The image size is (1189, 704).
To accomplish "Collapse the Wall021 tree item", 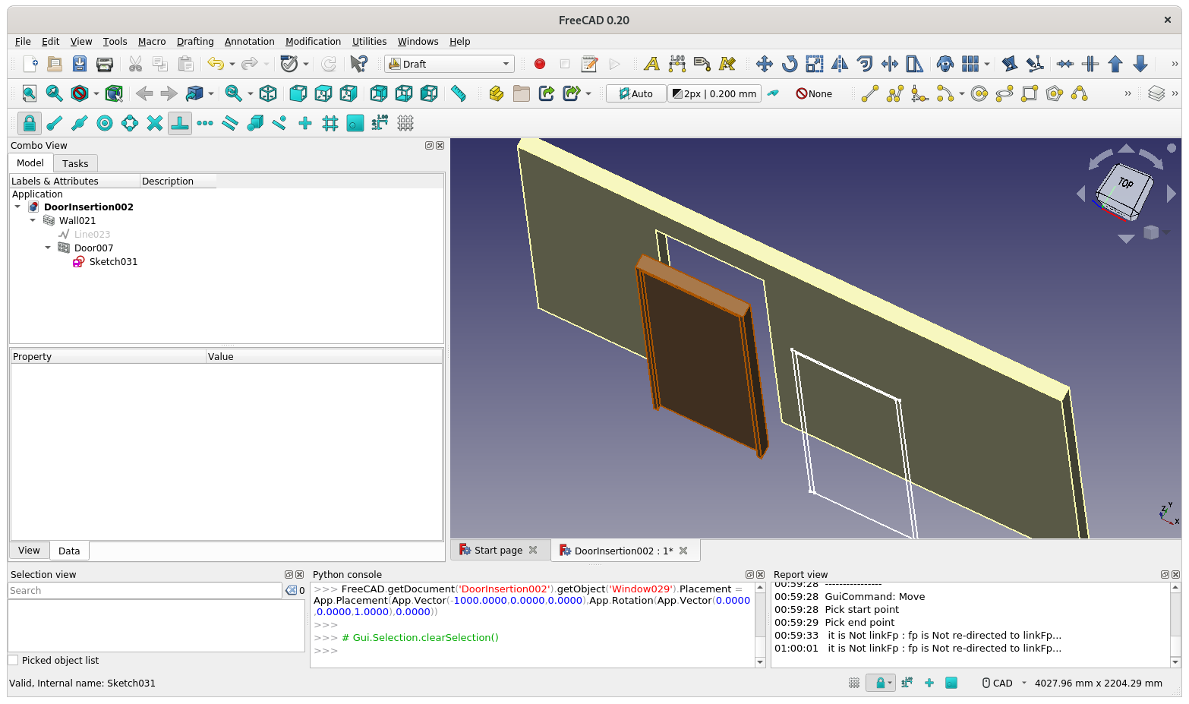I will [x=33, y=220].
